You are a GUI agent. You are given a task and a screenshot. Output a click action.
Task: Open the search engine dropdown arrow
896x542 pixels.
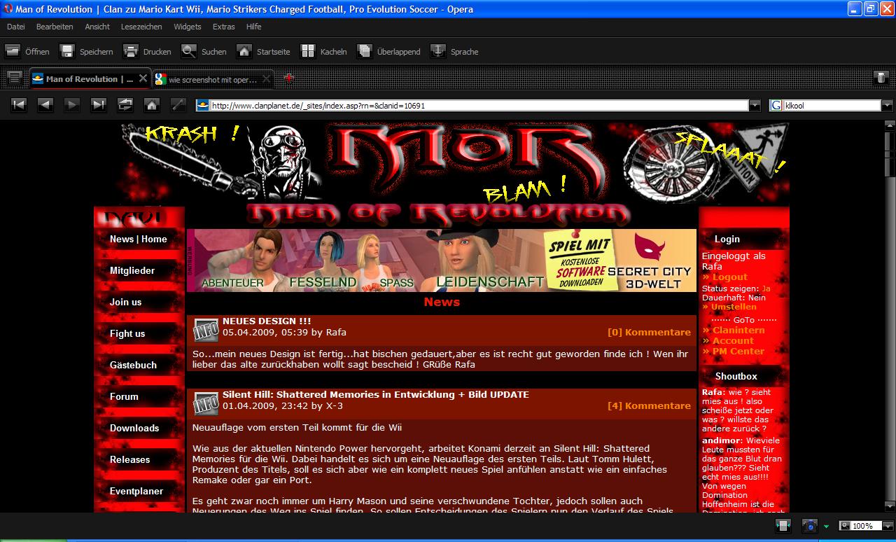(887, 106)
